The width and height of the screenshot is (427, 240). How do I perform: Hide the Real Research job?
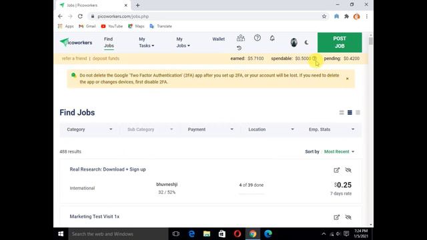click(348, 170)
